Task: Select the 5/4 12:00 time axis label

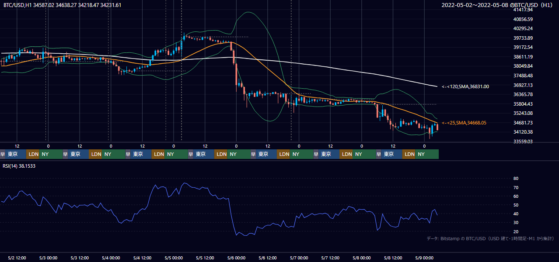Action: (x=142, y=258)
